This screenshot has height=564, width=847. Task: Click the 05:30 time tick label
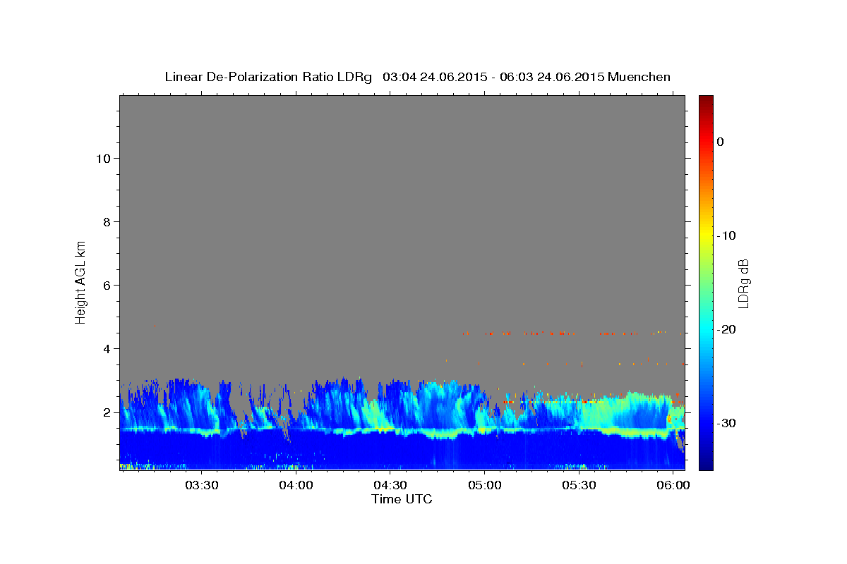tap(579, 486)
